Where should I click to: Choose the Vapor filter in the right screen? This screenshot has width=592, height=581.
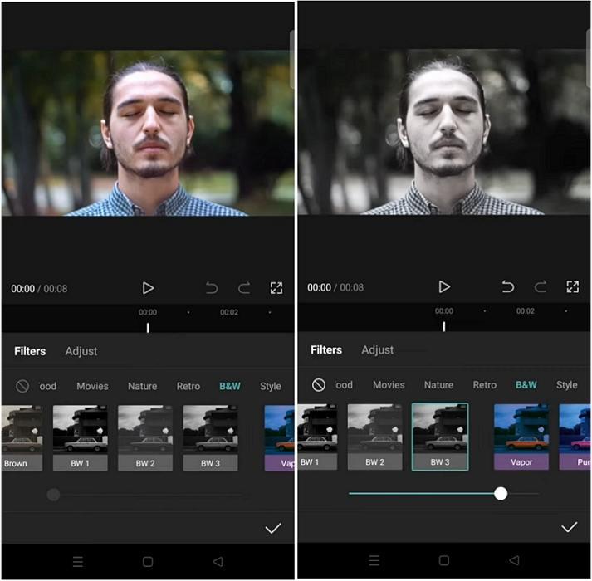(521, 437)
